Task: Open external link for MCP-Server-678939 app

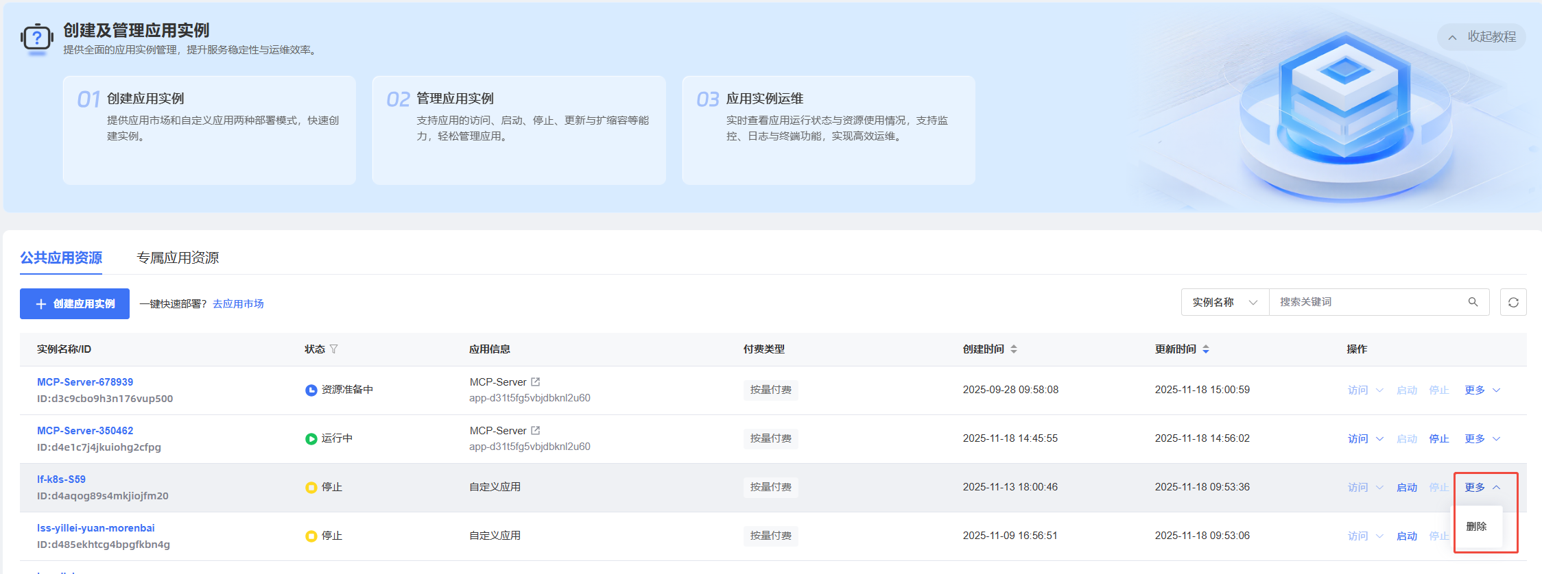Action: click(x=536, y=382)
